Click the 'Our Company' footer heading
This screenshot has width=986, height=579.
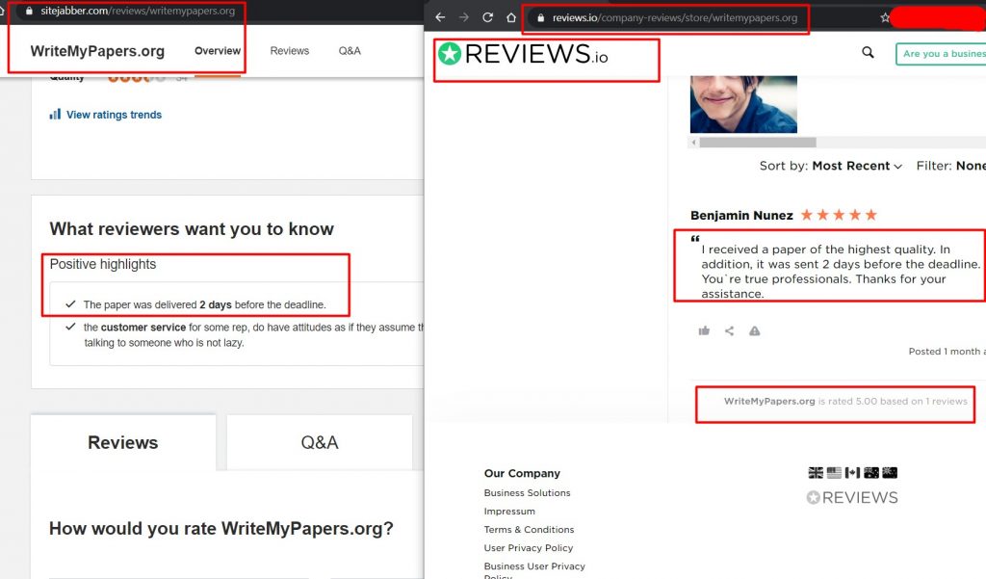[522, 473]
